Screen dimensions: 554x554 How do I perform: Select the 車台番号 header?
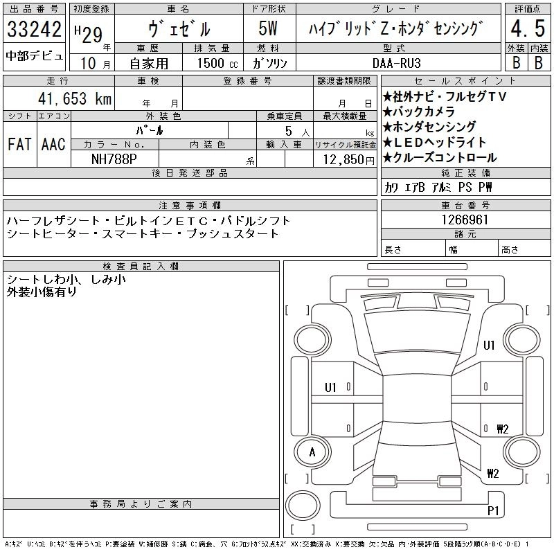(465, 205)
